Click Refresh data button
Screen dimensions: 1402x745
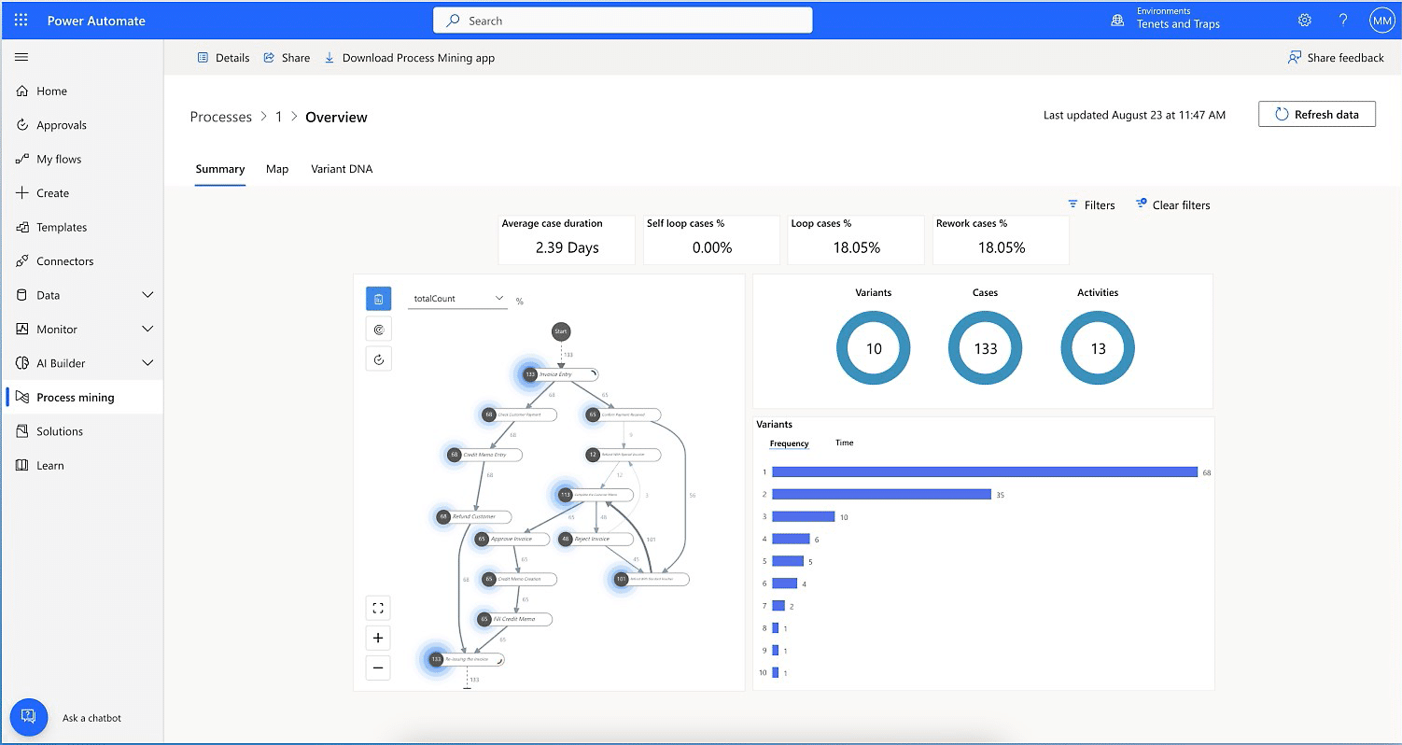1316,114
